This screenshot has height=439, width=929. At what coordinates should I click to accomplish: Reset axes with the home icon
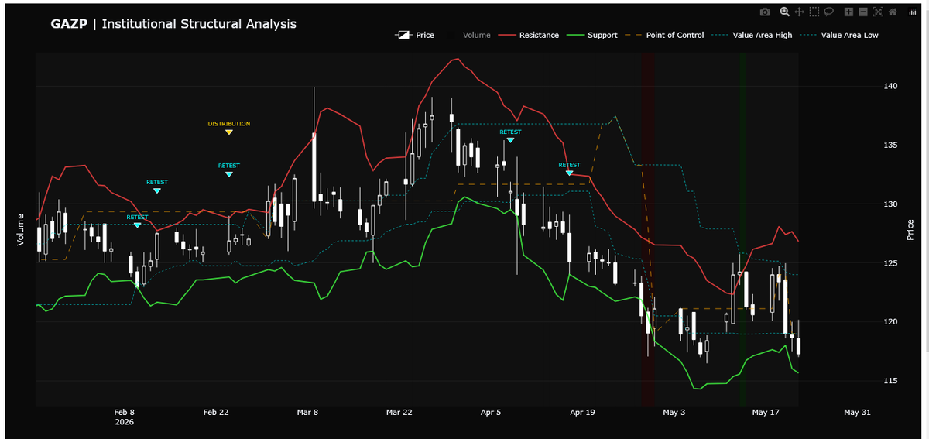pyautogui.click(x=893, y=12)
